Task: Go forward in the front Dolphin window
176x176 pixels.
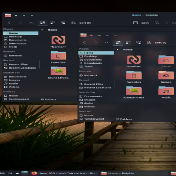Action: point(95,43)
